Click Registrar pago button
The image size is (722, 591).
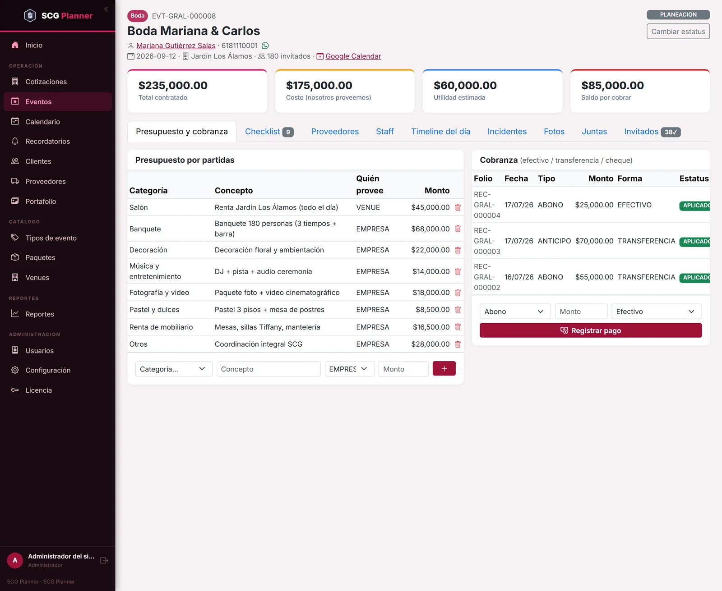point(591,330)
